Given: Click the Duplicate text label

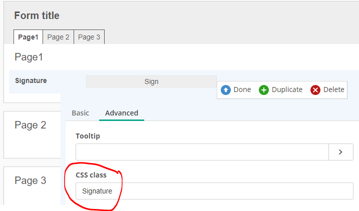Looking at the screenshot, I should pos(287,89).
